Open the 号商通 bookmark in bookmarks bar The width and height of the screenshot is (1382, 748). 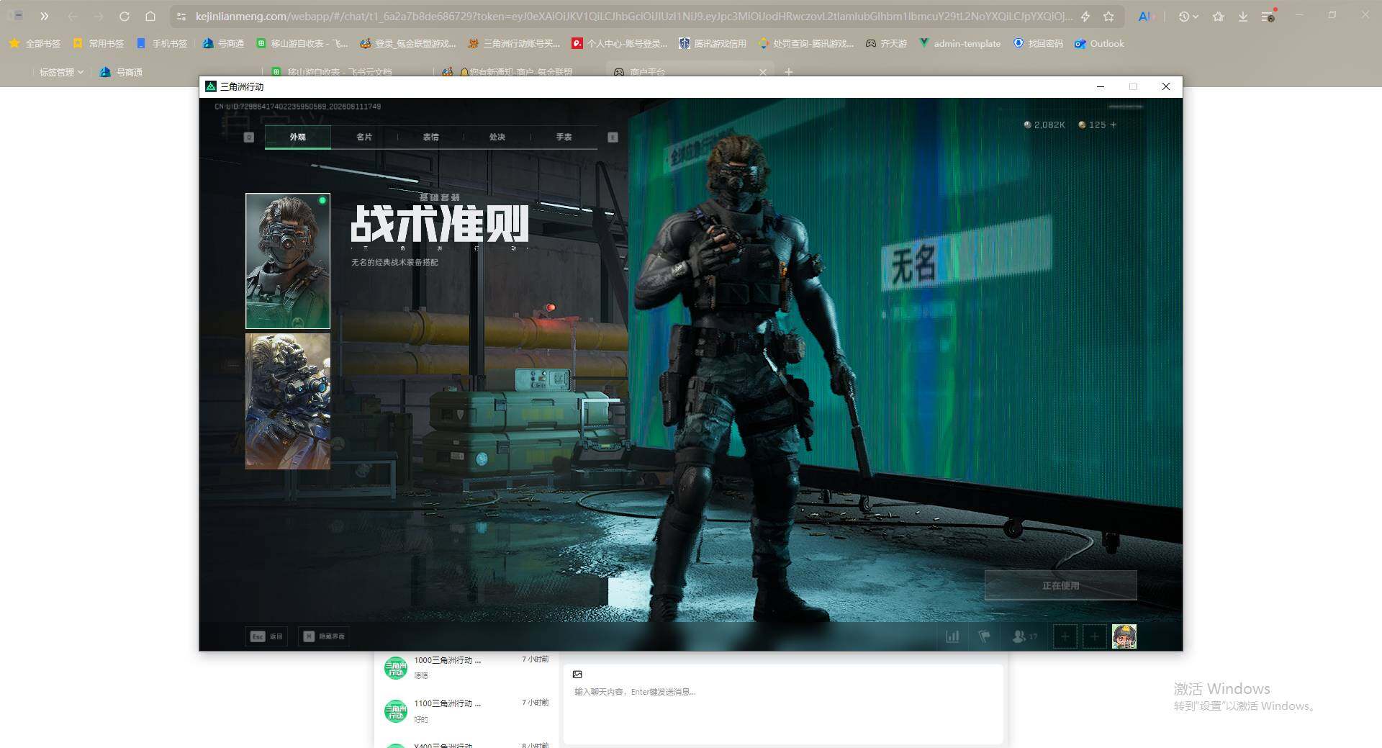pos(223,43)
